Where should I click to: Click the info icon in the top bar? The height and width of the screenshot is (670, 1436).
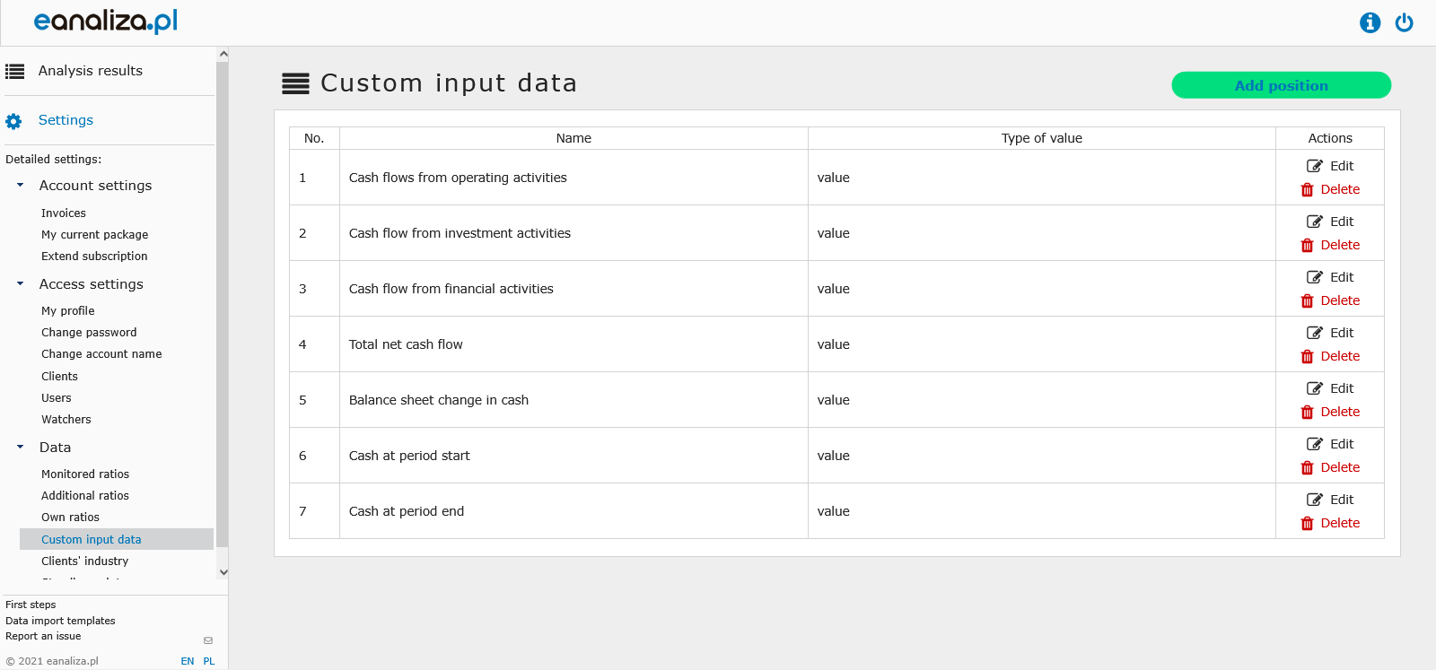point(1370,22)
